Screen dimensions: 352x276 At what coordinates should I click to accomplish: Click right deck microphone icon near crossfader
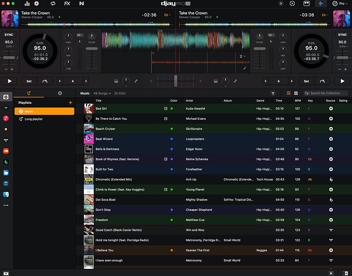235,81
